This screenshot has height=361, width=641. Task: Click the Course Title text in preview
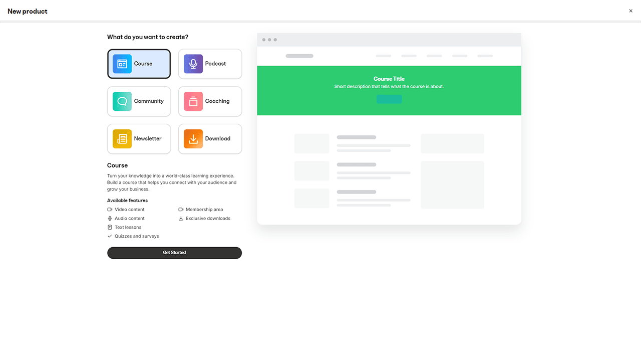click(x=389, y=79)
